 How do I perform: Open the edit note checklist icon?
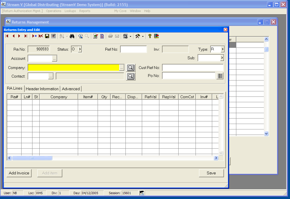pos(95,36)
